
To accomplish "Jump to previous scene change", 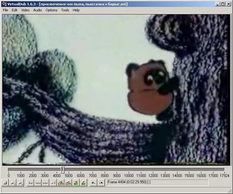I will coord(76,183).
